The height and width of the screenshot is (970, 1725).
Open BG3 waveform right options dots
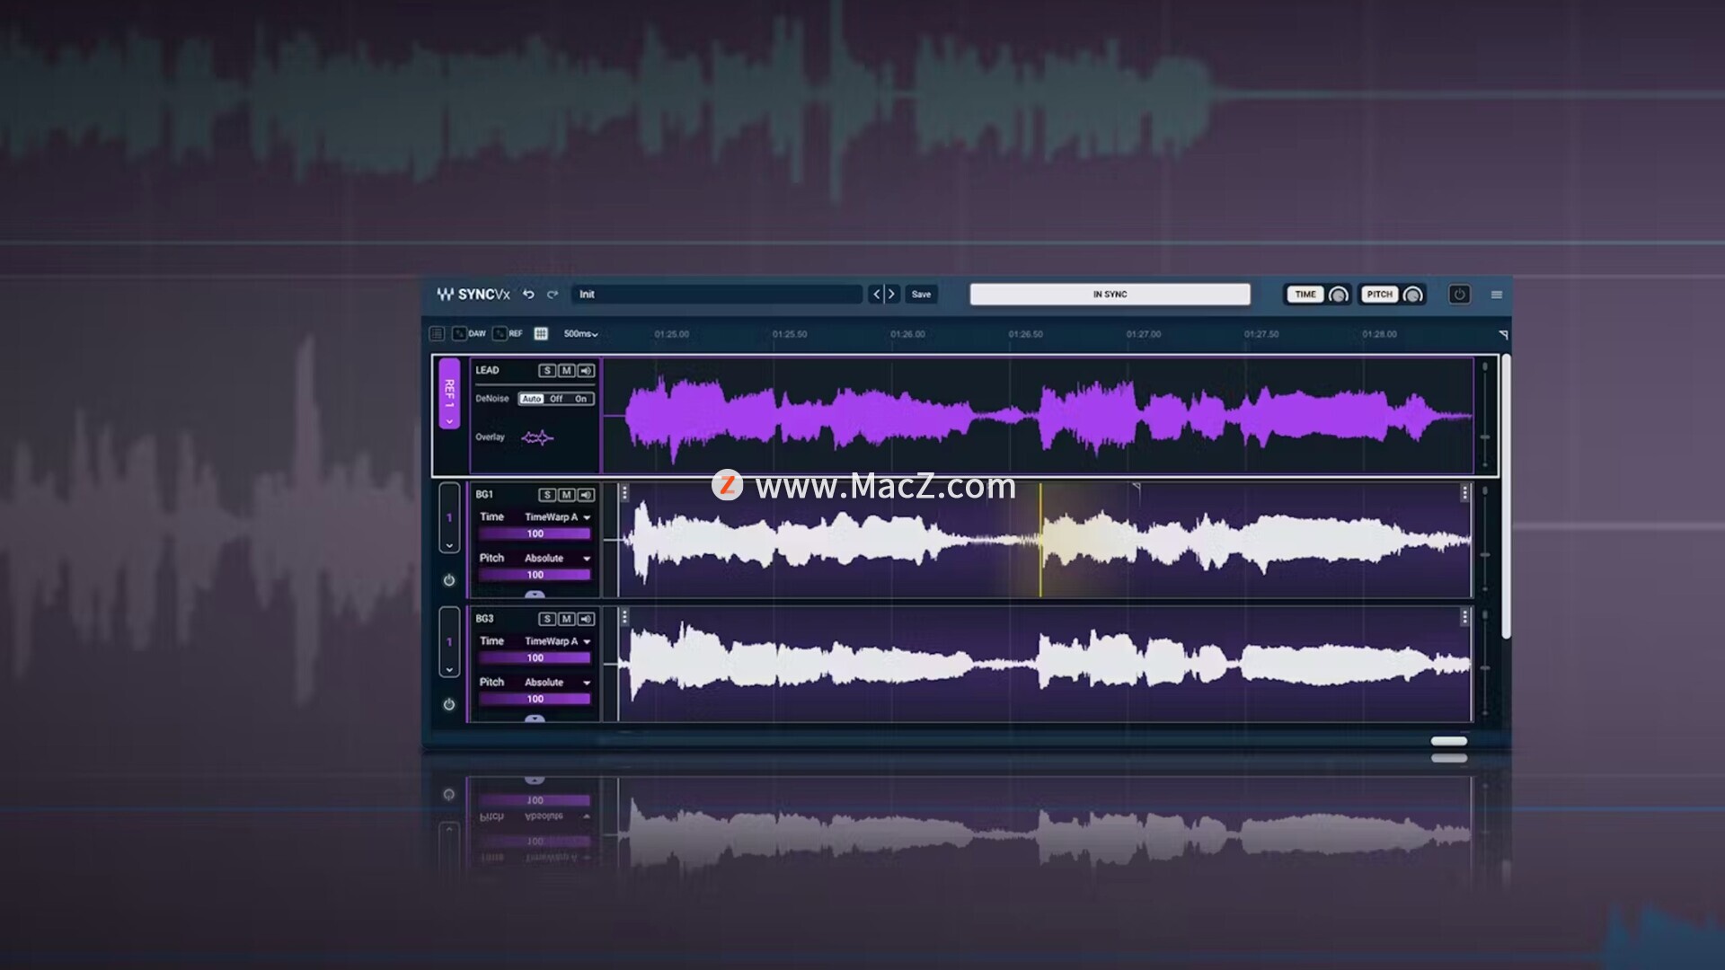coord(1464,616)
